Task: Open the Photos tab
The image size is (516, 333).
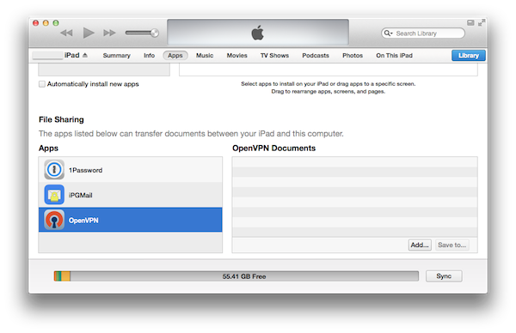Action: click(353, 56)
